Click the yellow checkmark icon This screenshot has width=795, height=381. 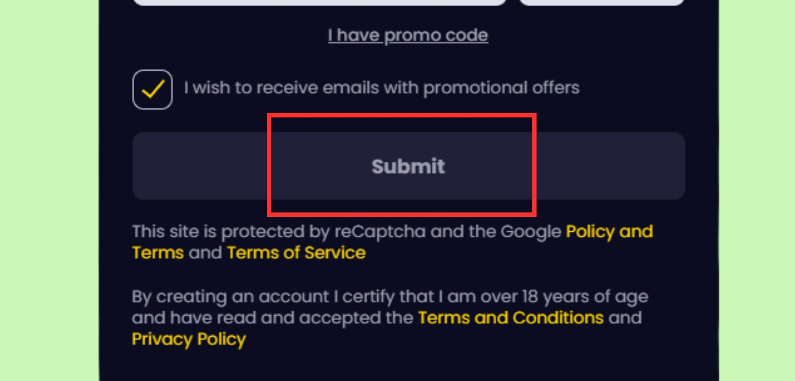(x=153, y=89)
